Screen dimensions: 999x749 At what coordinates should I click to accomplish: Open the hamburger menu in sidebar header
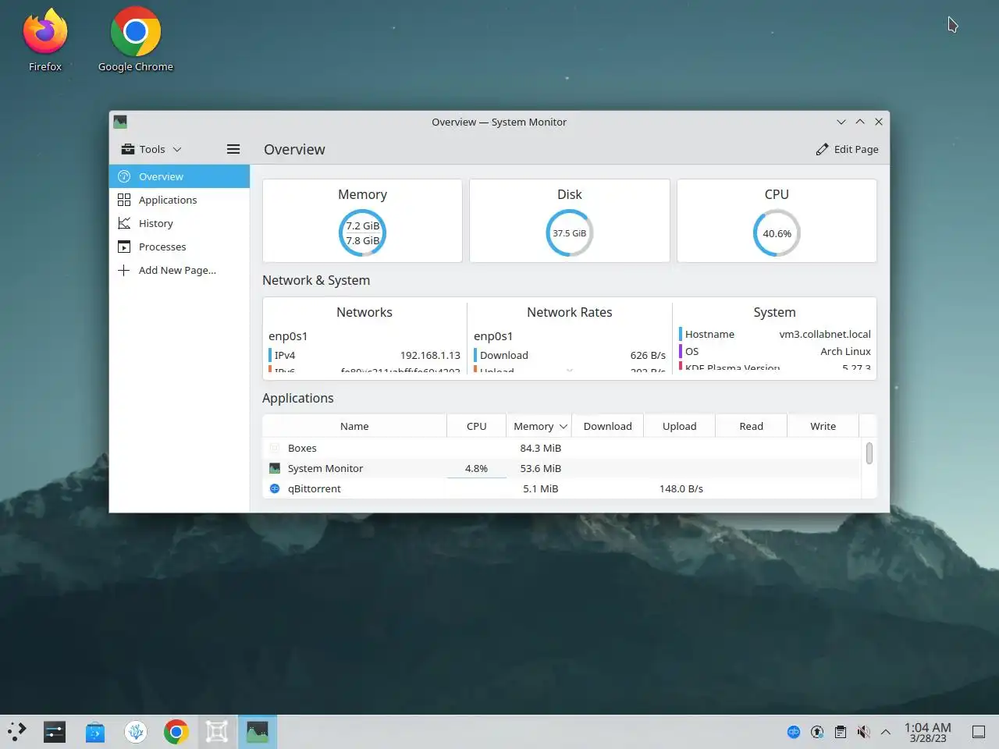[233, 149]
